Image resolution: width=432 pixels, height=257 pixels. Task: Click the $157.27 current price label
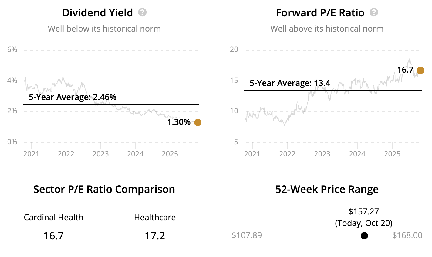click(x=363, y=211)
